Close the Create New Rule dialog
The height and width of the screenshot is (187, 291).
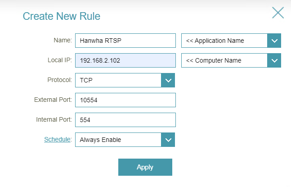pos(278,13)
